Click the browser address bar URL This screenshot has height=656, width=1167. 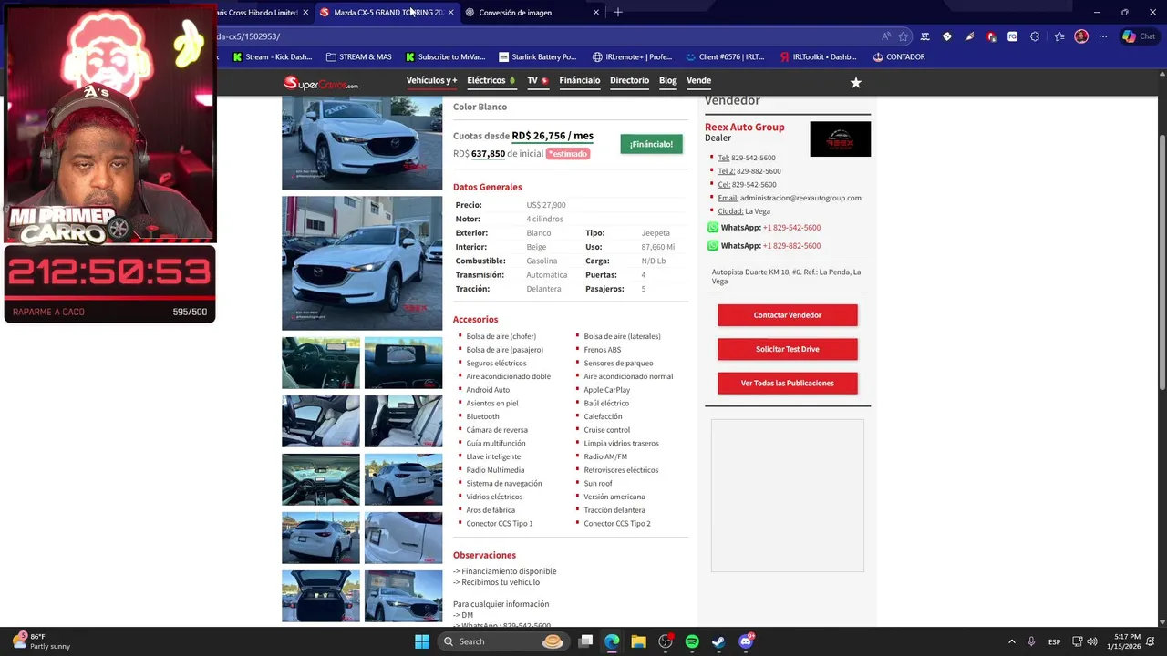547,36
